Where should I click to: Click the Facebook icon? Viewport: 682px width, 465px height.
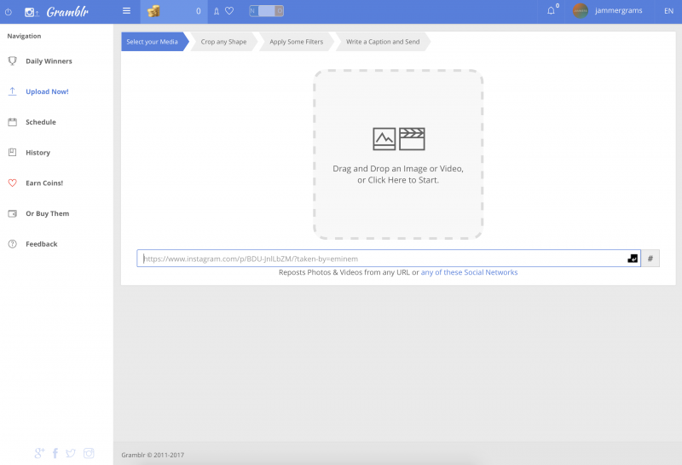(x=55, y=453)
